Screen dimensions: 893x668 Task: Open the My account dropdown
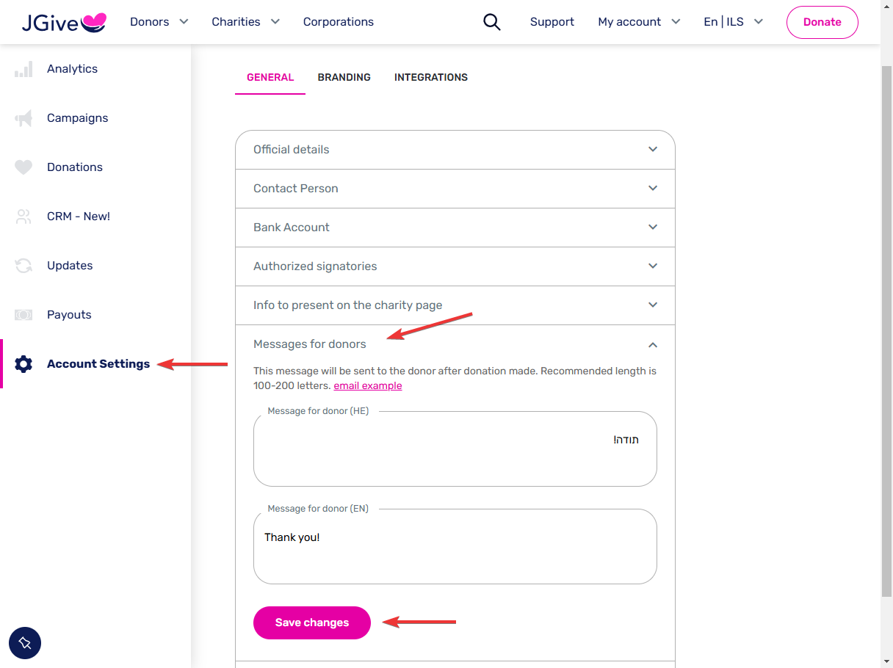tap(639, 22)
